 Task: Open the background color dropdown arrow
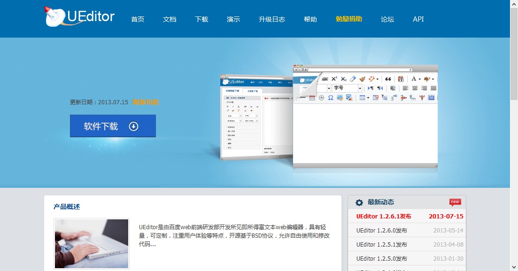[433, 79]
